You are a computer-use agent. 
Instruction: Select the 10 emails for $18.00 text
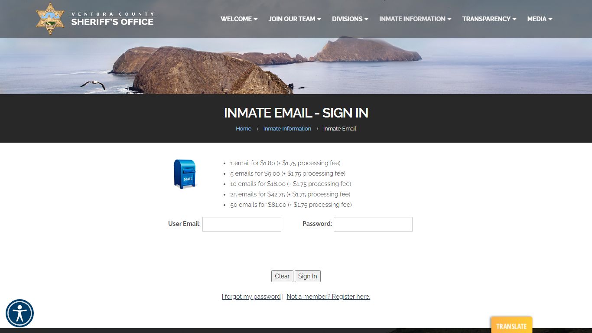point(290,184)
